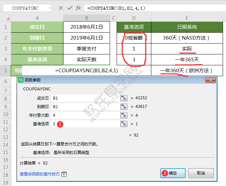This screenshot has width=226, height=186.
Task: Open the 查看该函数的操作技巧 link
Action: [40, 174]
